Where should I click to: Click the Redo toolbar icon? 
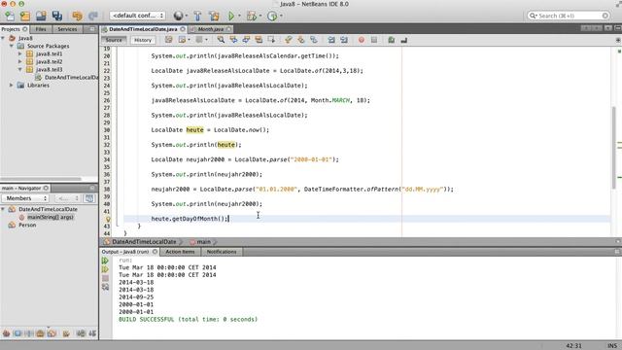93,16
